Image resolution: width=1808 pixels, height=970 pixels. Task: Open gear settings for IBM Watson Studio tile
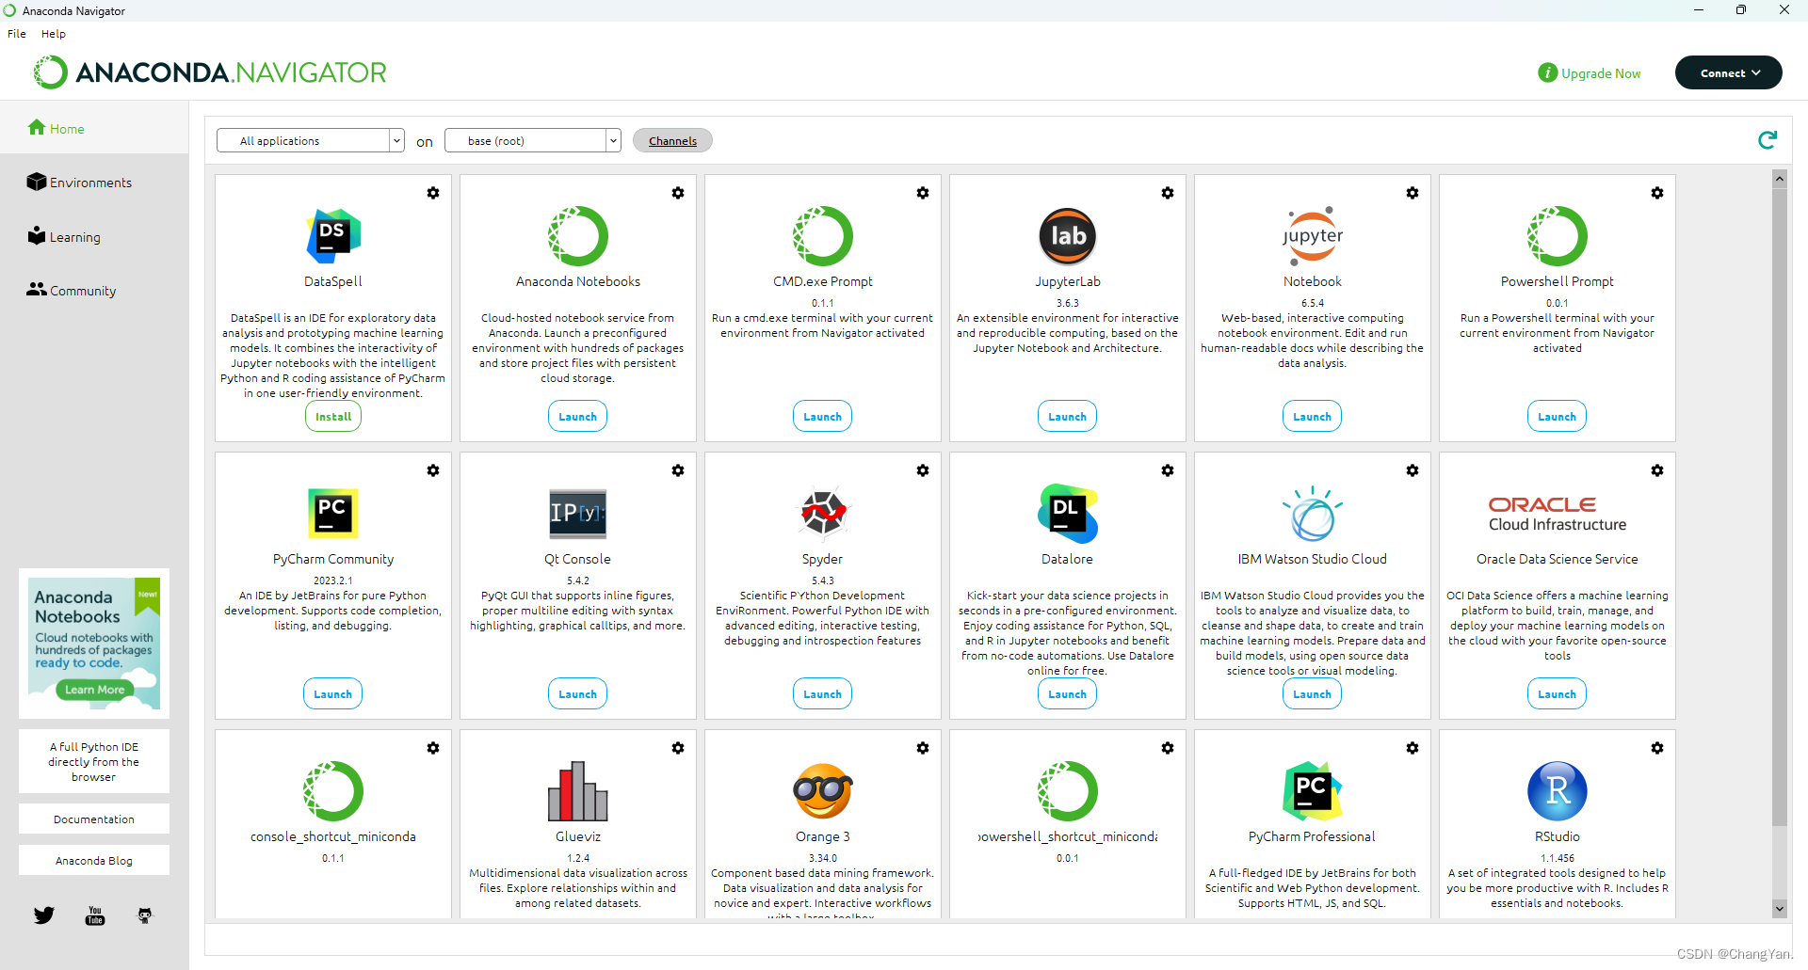(1412, 470)
